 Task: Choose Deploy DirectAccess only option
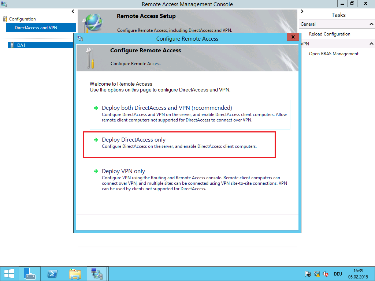tap(179, 145)
